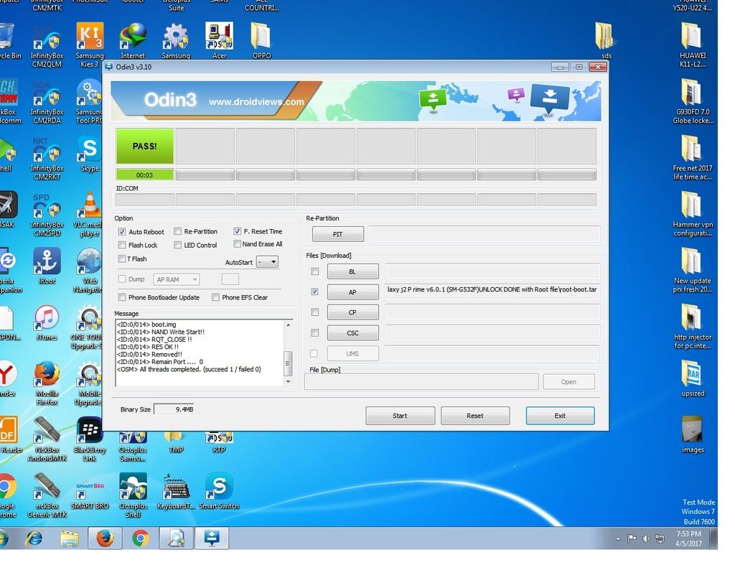The width and height of the screenshot is (735, 588).
Task: Open the BlackBerry Link desktop shortcut
Action: pos(90,433)
